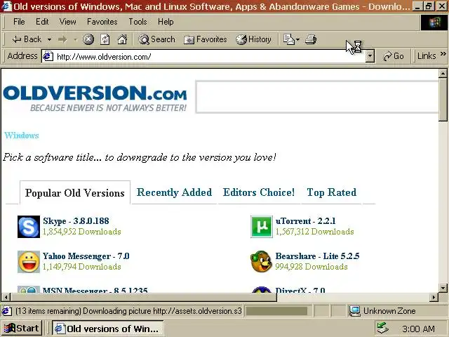The height and width of the screenshot is (337, 449).
Task: Open the DirectX - 7.0 link
Action: click(300, 290)
